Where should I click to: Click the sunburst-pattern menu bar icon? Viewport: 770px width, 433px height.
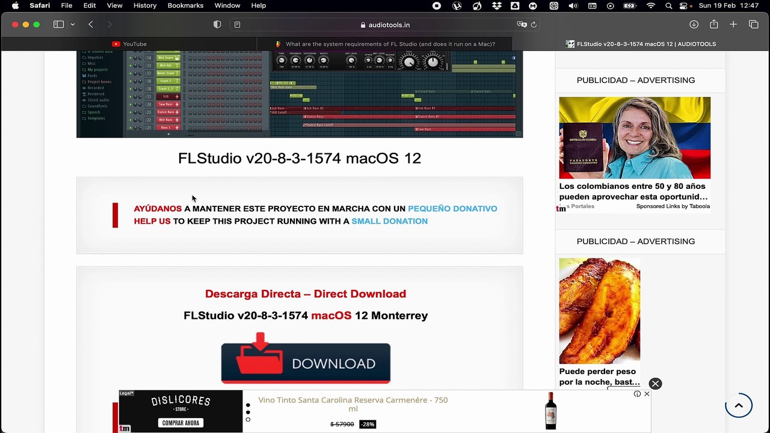(x=553, y=5)
